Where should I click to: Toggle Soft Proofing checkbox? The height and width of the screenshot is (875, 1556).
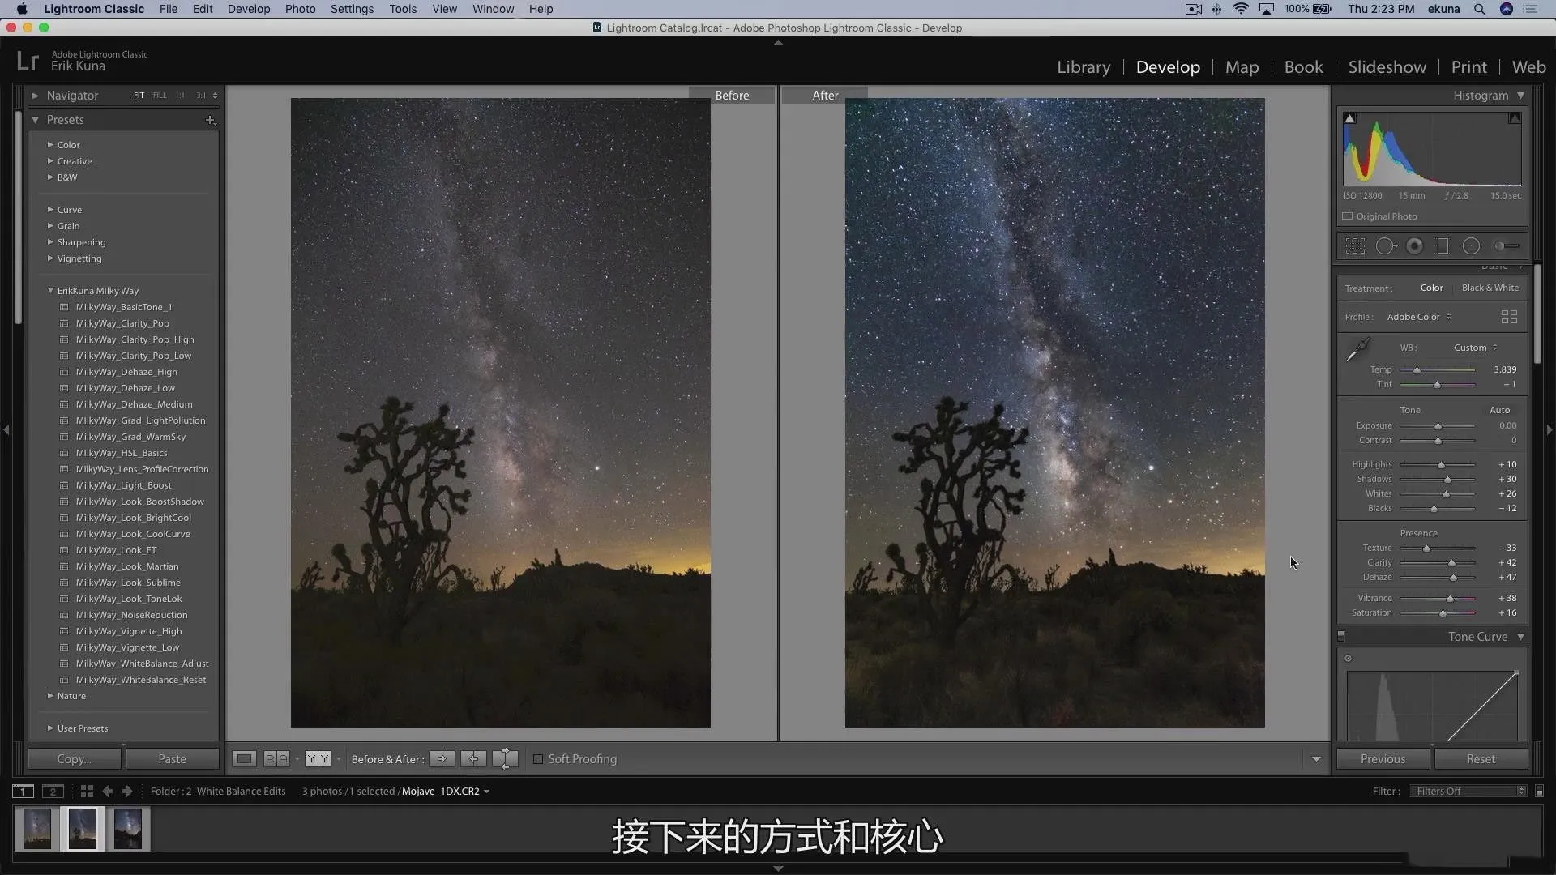click(539, 758)
